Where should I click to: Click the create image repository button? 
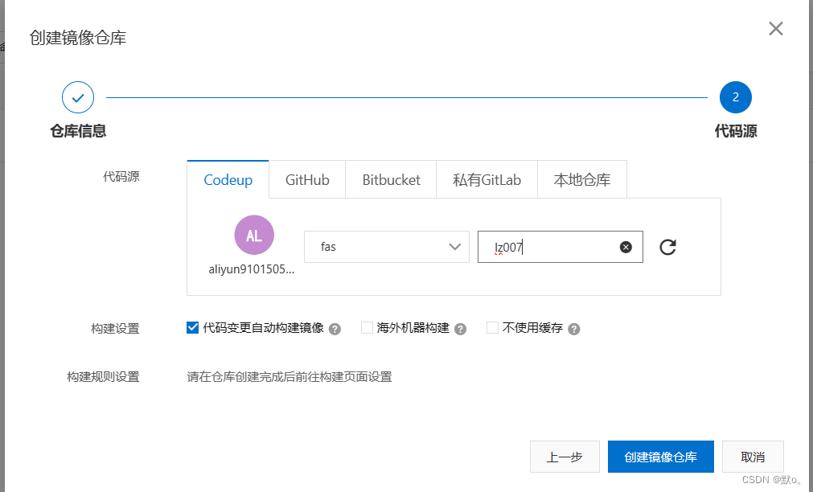[x=661, y=457]
